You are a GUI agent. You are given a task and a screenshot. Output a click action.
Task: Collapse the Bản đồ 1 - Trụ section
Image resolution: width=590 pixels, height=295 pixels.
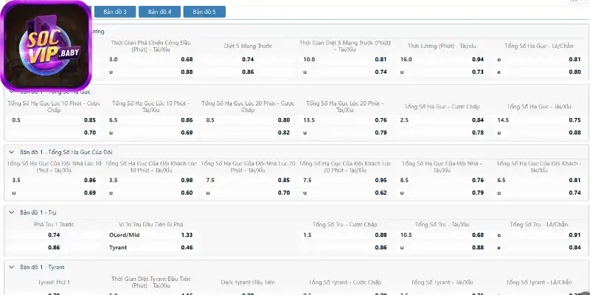click(11, 212)
